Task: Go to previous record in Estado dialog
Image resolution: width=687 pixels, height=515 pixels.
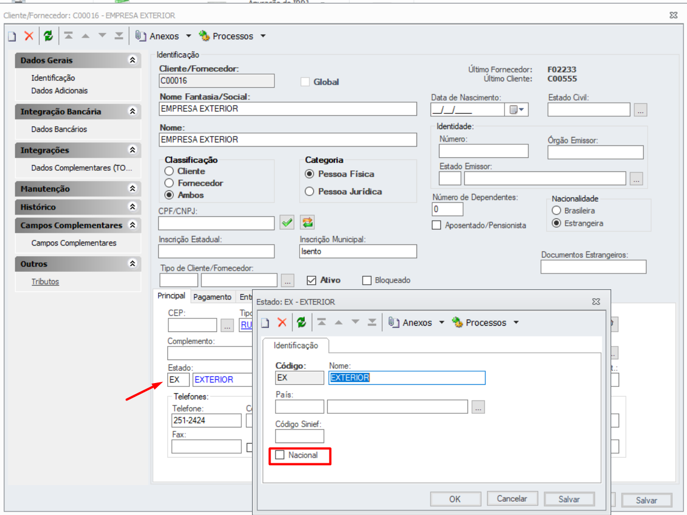Action: 338,322
